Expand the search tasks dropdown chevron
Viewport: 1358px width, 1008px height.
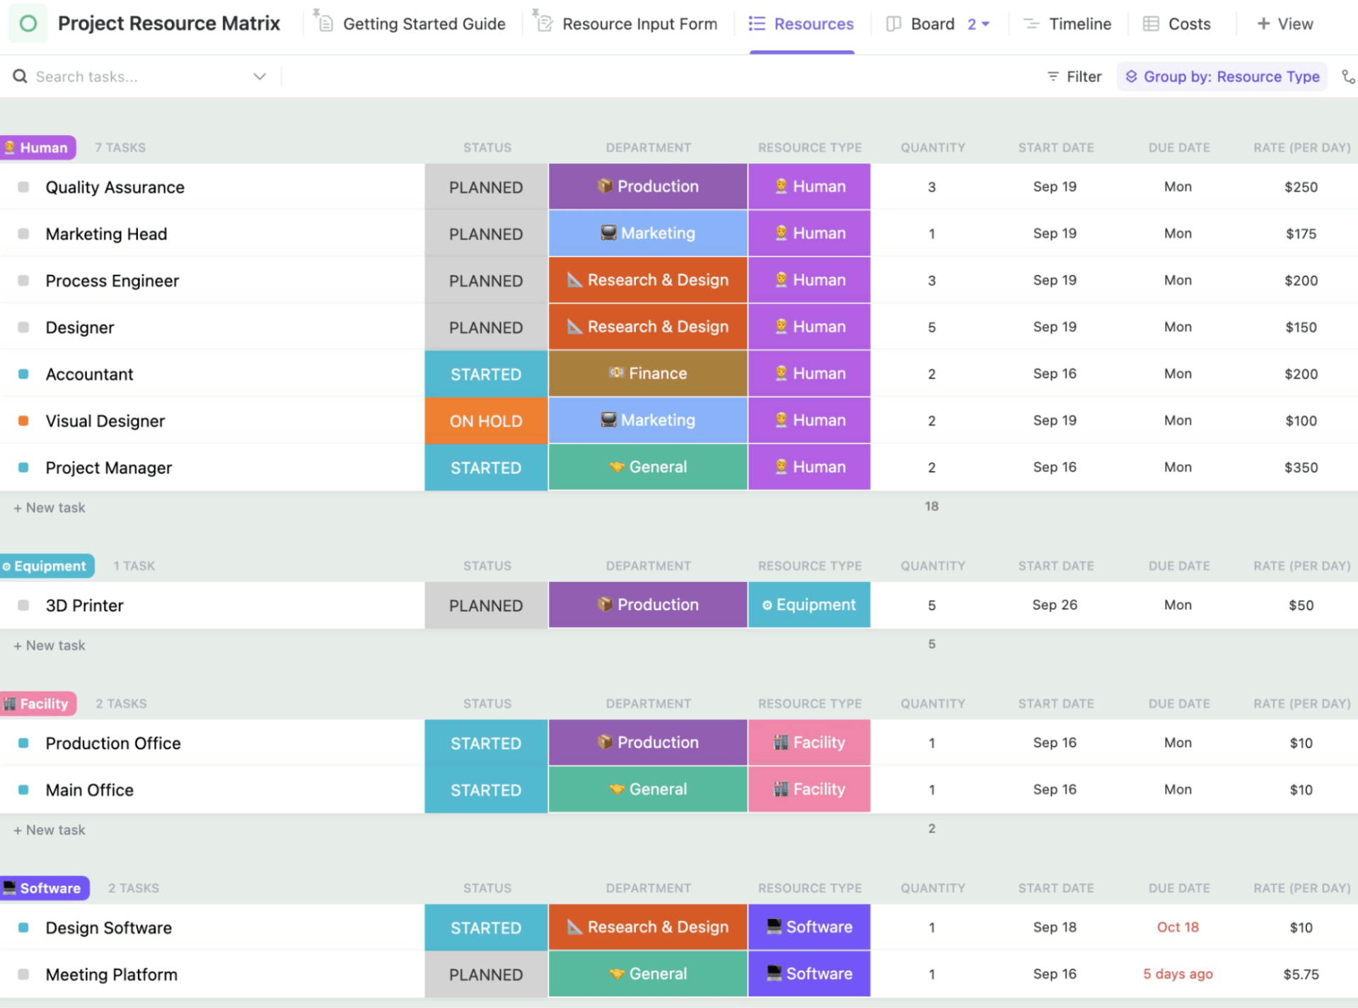tap(259, 76)
